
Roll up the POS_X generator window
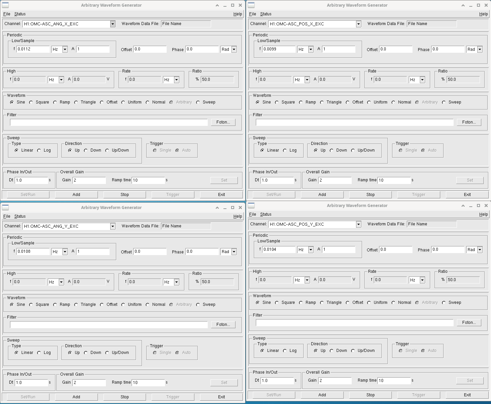(x=463, y=5)
